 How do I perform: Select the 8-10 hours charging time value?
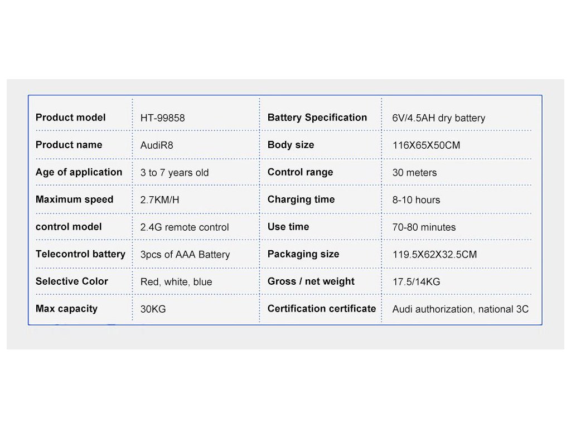tap(416, 200)
